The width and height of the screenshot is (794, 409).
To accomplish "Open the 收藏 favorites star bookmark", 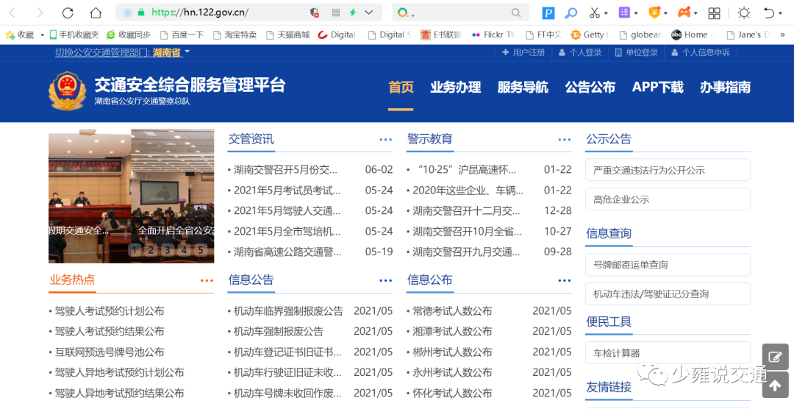I will coord(20,35).
